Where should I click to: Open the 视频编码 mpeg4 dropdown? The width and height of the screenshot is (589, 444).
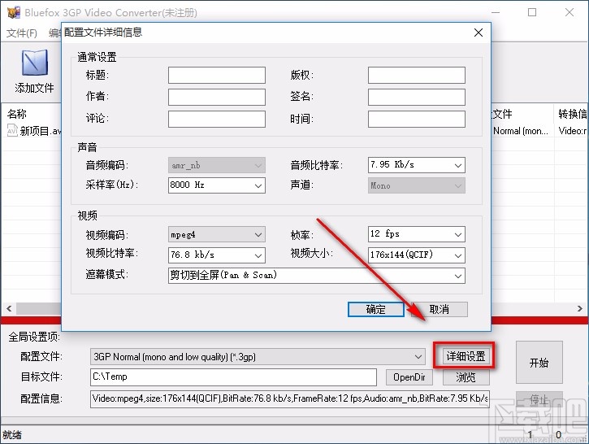[217, 234]
